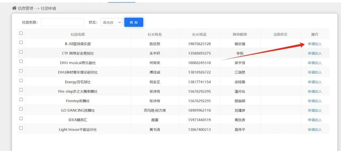Click 申请加入 for GO DANCING排舞社

coord(314,111)
